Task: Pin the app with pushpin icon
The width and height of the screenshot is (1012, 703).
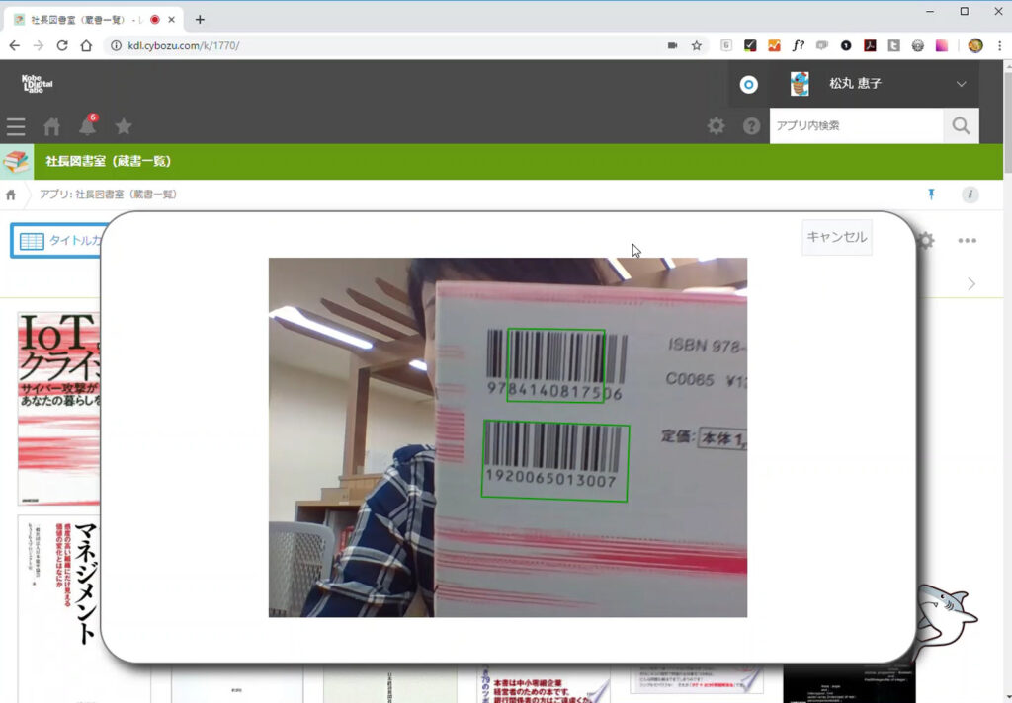Action: click(931, 195)
